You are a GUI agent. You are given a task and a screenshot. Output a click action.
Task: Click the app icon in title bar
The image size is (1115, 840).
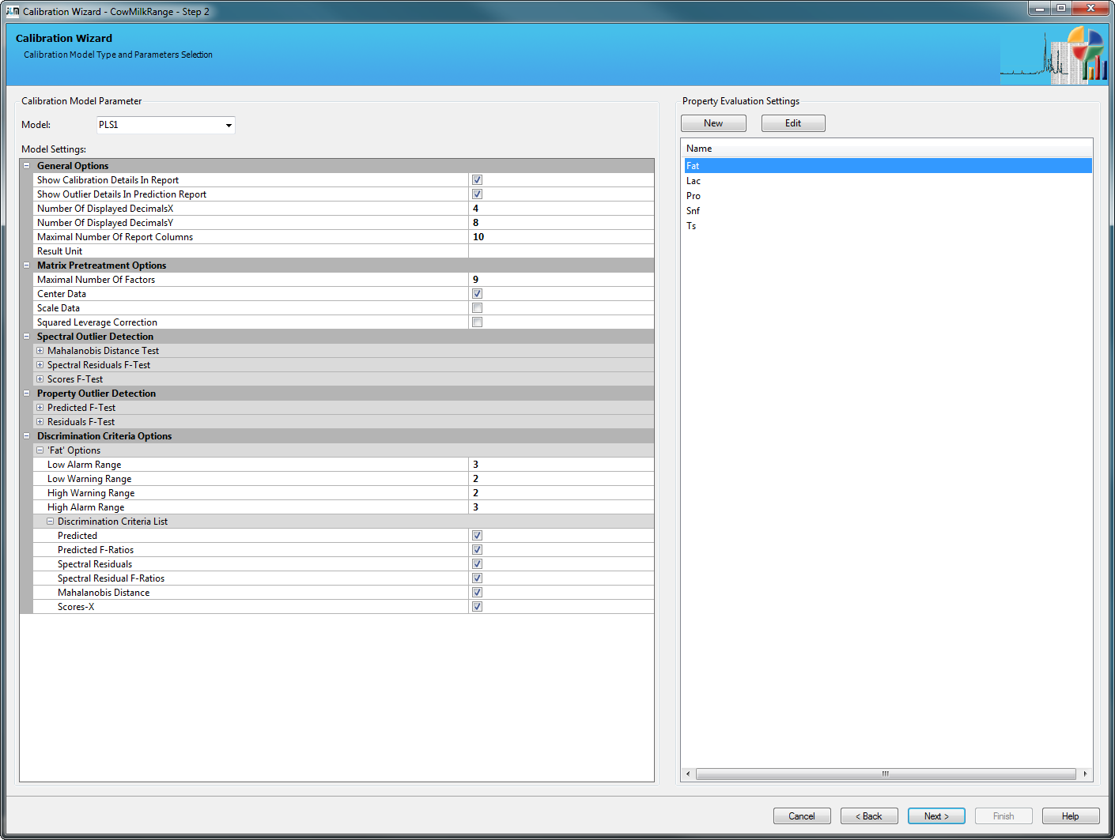point(12,11)
